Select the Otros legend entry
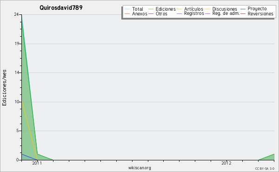 coord(161,13)
